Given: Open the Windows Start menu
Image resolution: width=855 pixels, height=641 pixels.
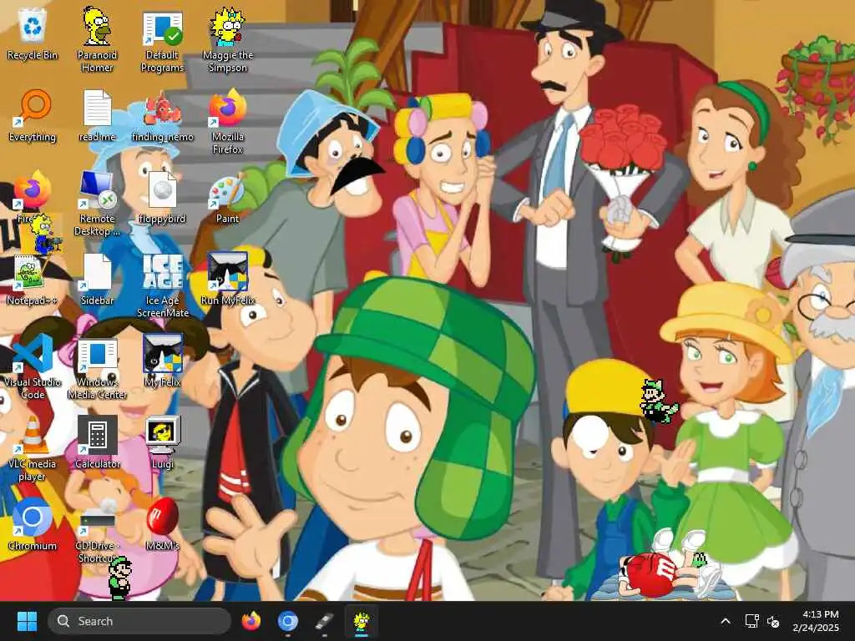Looking at the screenshot, I should point(27,621).
